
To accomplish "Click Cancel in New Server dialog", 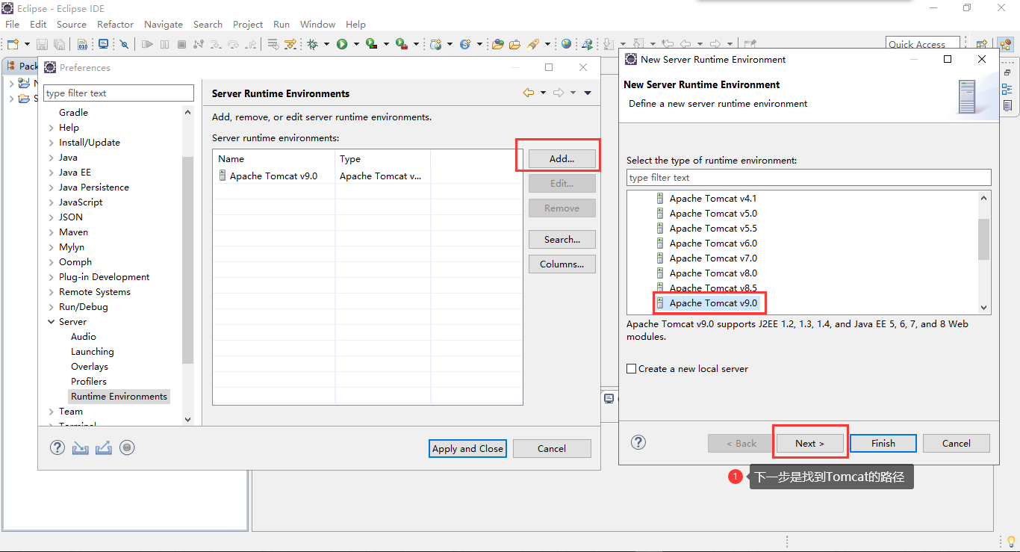I will point(956,443).
